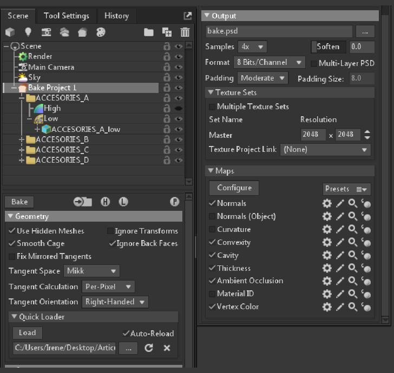Uncheck Use Hidden Meshes
Image resolution: width=394 pixels, height=373 pixels.
coord(12,231)
